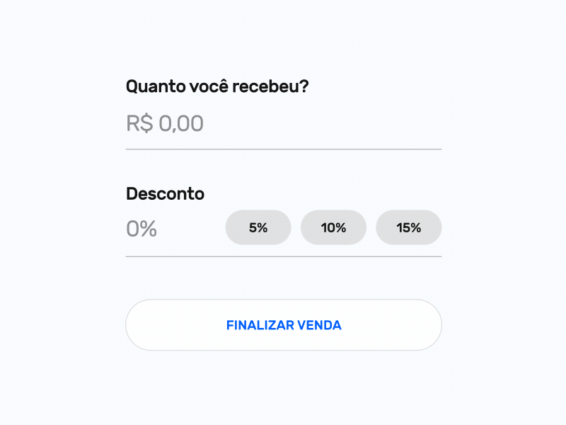The height and width of the screenshot is (425, 566).
Task: Set cursor in received value placeholder R$ 0,00
Action: [x=165, y=123]
